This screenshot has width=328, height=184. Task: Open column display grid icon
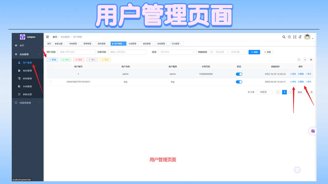(311, 60)
